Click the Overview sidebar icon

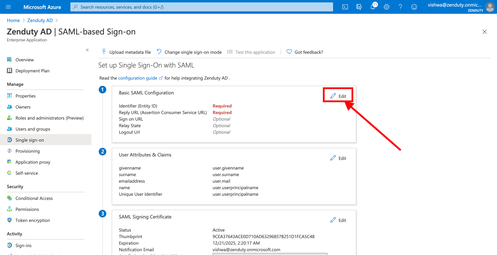click(x=10, y=60)
